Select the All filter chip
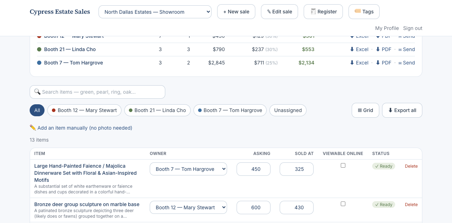The width and height of the screenshot is (452, 223). coord(37,110)
